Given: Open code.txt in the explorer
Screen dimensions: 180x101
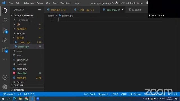Looking at the screenshot, I should tap(21, 64).
